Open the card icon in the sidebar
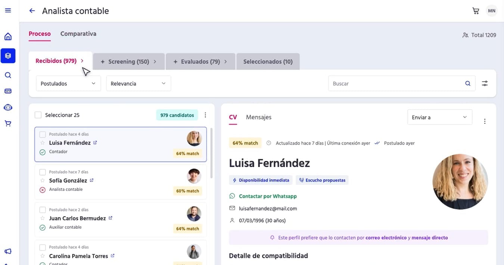The width and height of the screenshot is (504, 265). pos(8,91)
